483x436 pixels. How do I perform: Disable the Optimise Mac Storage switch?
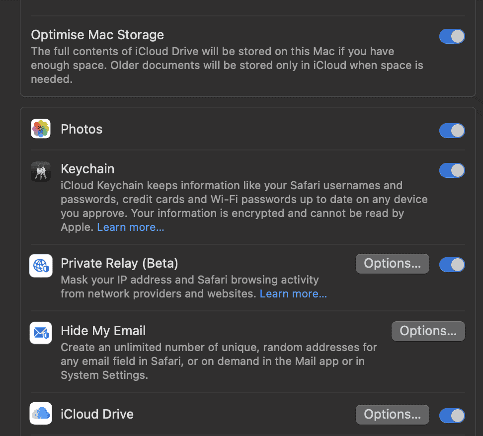tap(452, 36)
